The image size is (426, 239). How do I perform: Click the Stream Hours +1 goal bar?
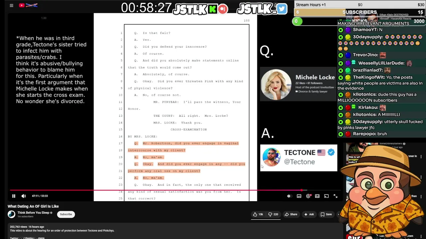(x=360, y=5)
